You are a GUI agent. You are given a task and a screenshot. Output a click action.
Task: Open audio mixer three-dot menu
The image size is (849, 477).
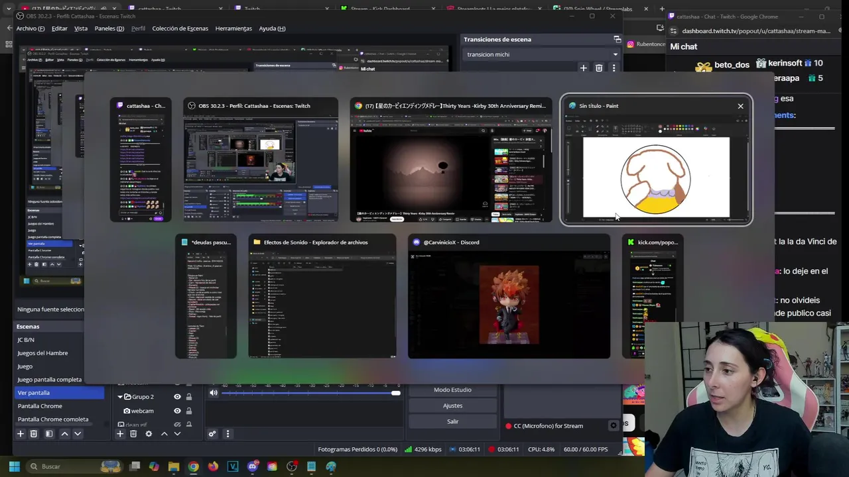(228, 434)
